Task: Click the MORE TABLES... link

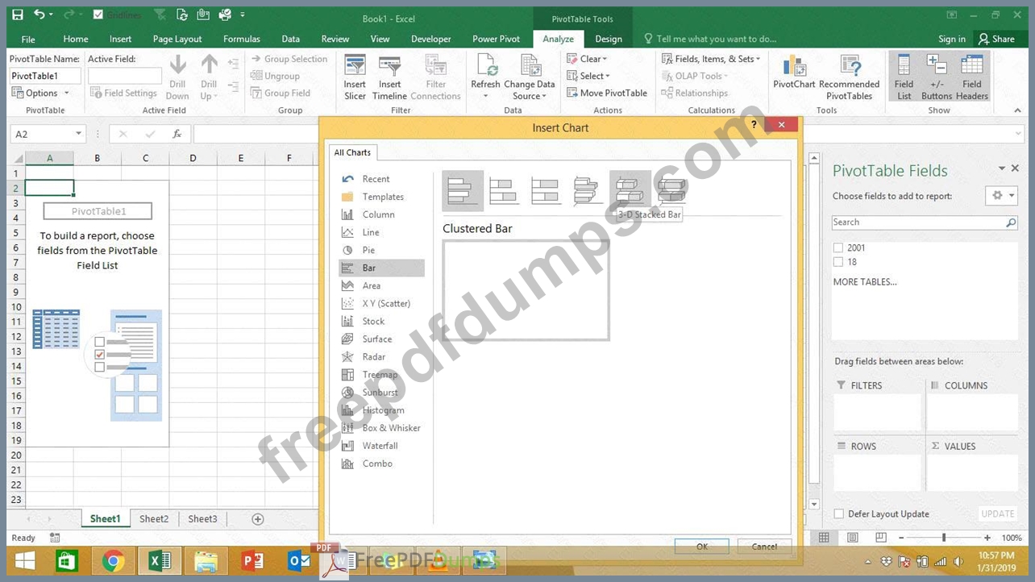Action: click(865, 282)
